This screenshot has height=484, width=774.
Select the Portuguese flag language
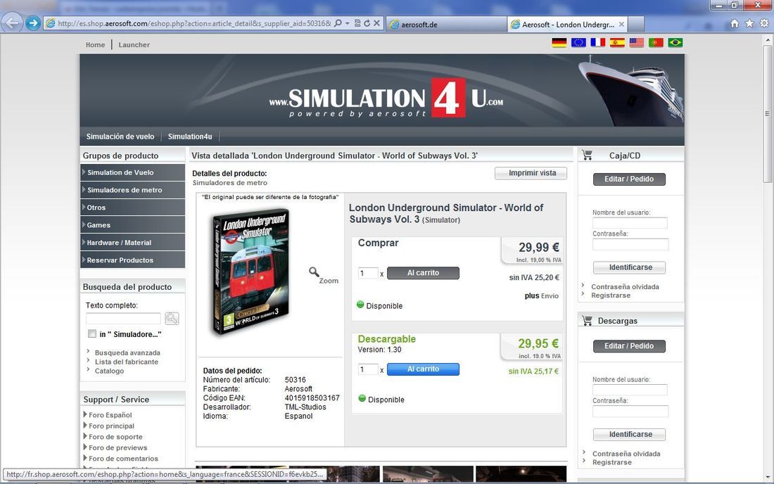656,43
